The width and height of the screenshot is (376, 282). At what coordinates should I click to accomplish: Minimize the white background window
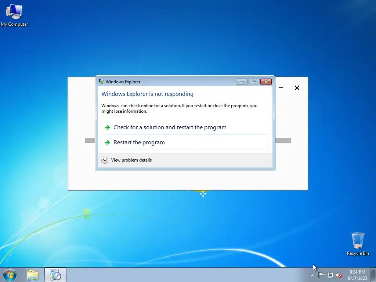click(x=281, y=88)
